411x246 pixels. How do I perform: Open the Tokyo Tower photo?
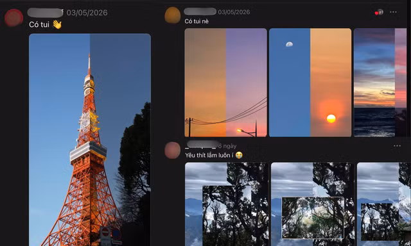click(x=90, y=140)
